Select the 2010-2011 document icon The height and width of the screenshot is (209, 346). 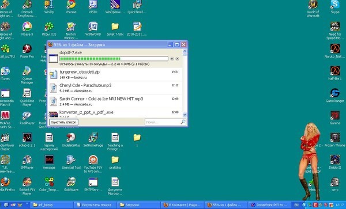point(137,29)
